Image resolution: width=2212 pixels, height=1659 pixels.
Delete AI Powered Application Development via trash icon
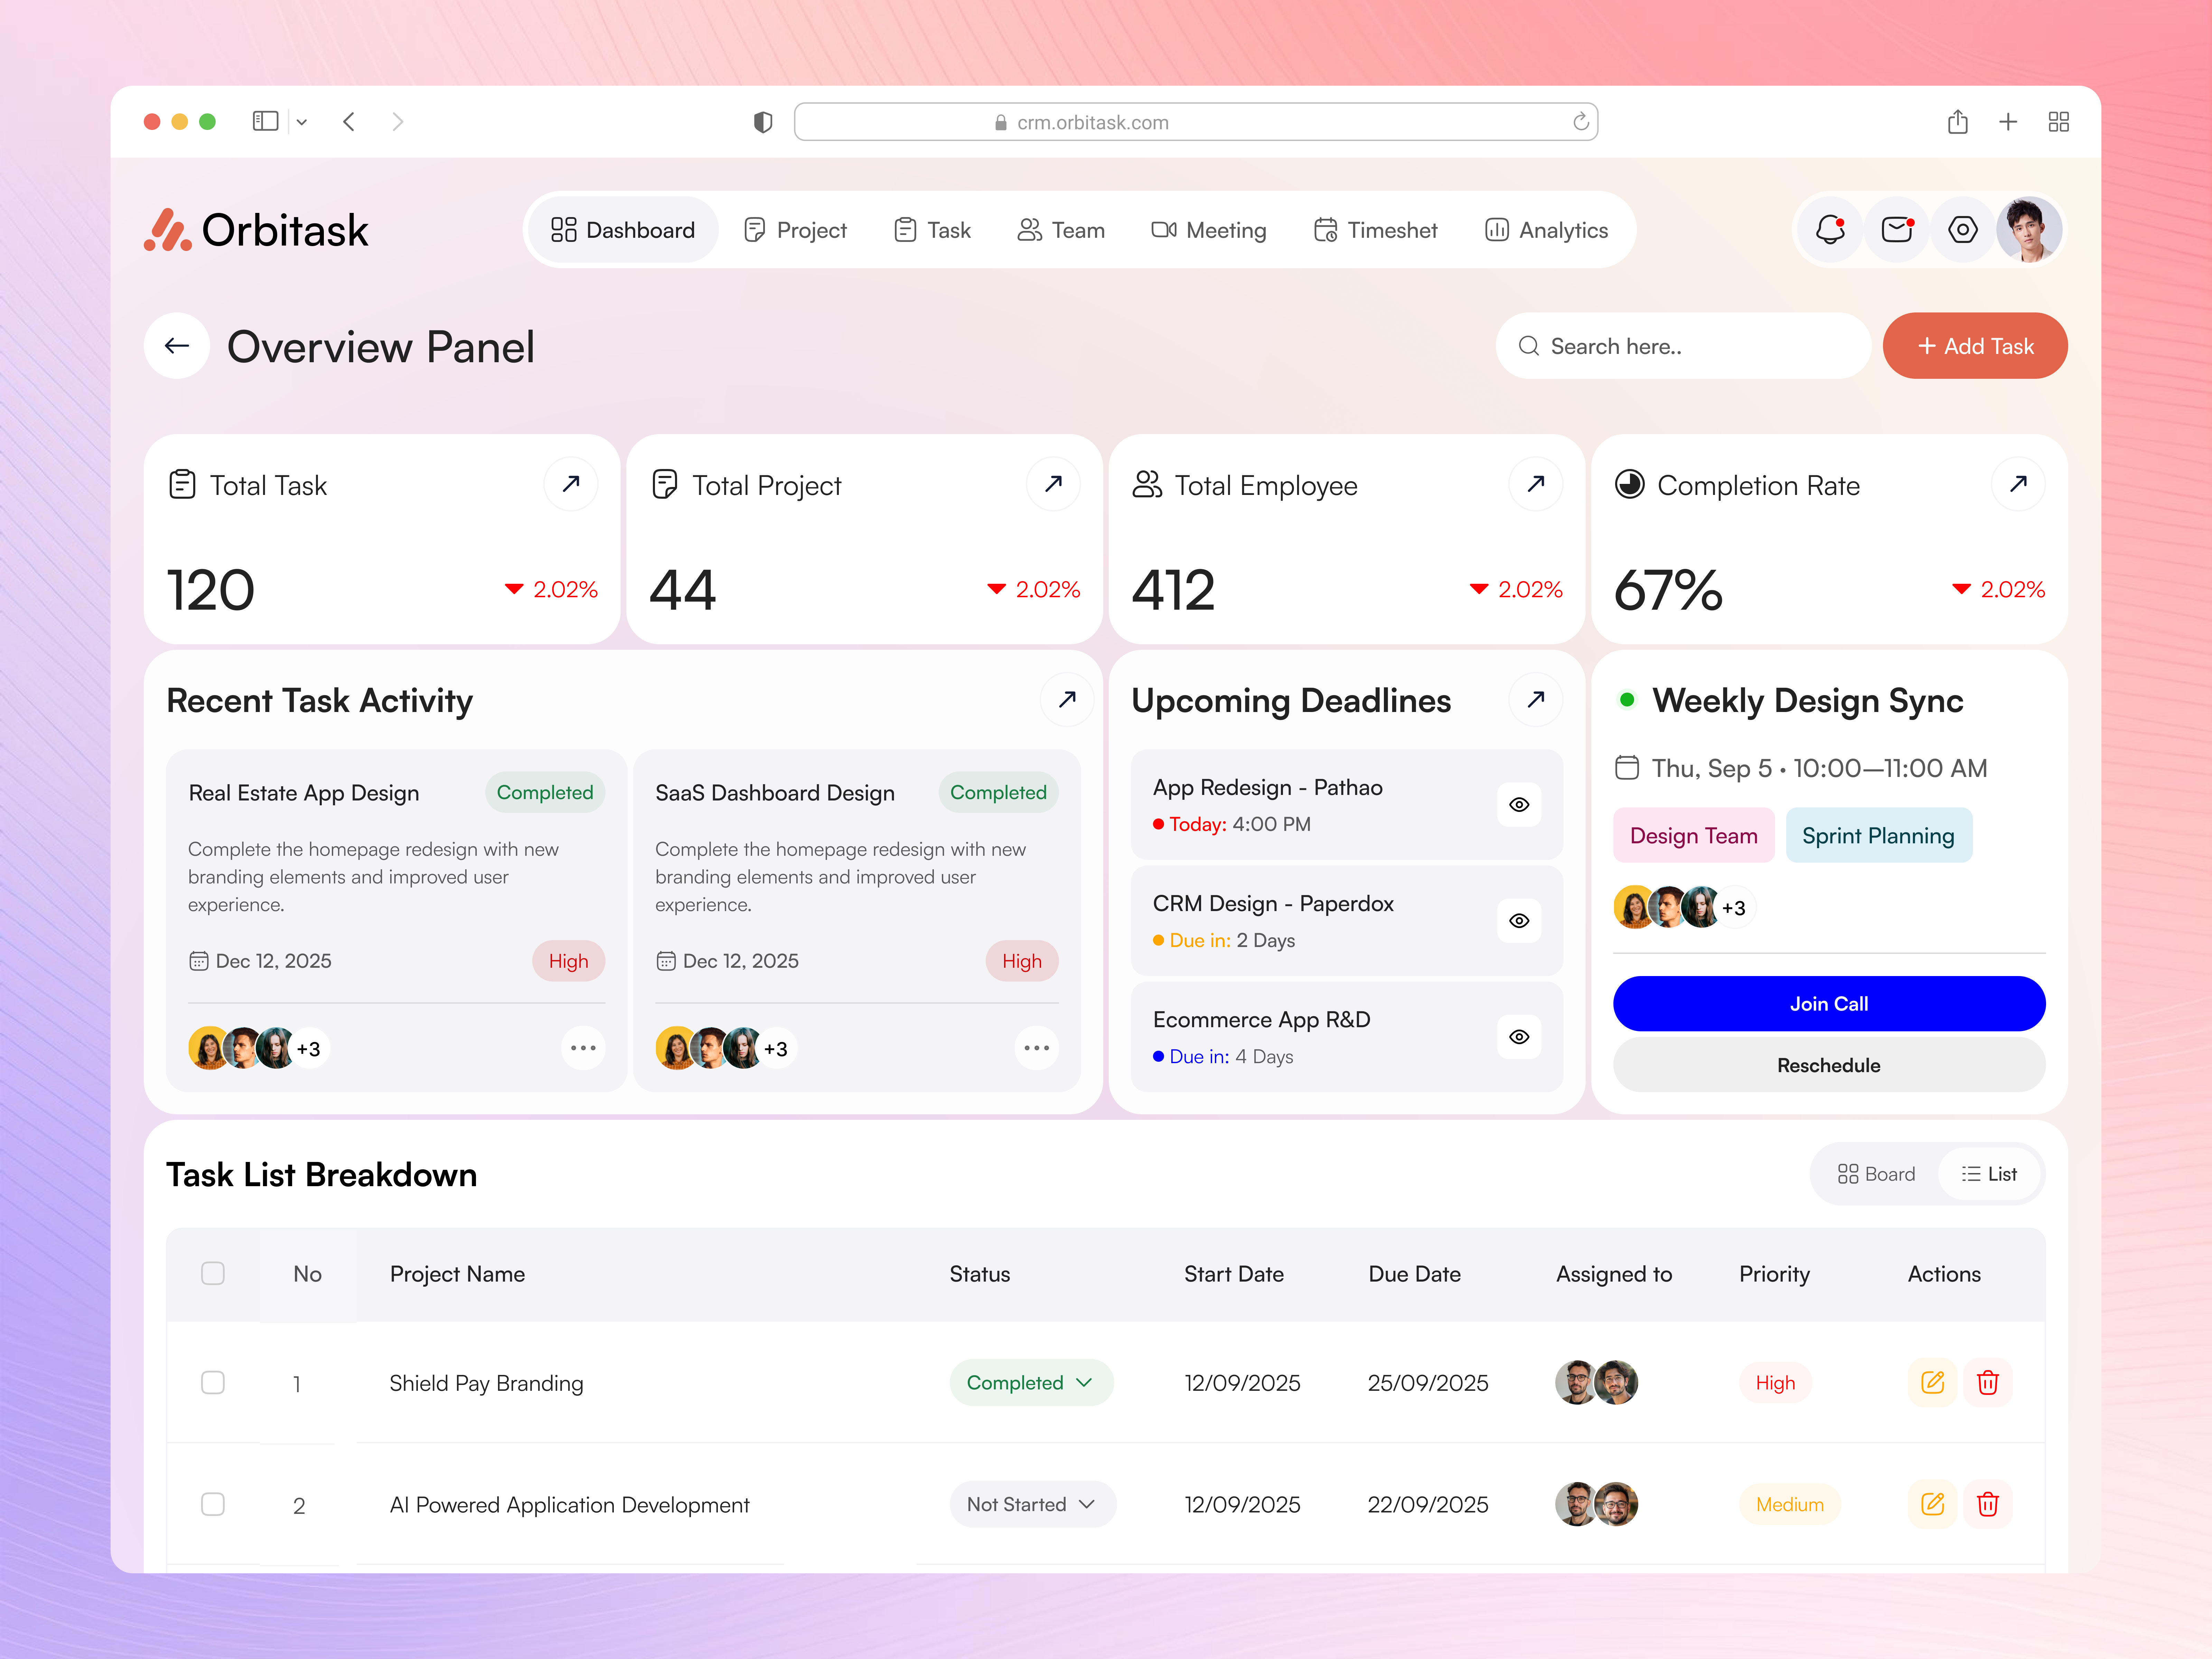tap(1988, 1504)
